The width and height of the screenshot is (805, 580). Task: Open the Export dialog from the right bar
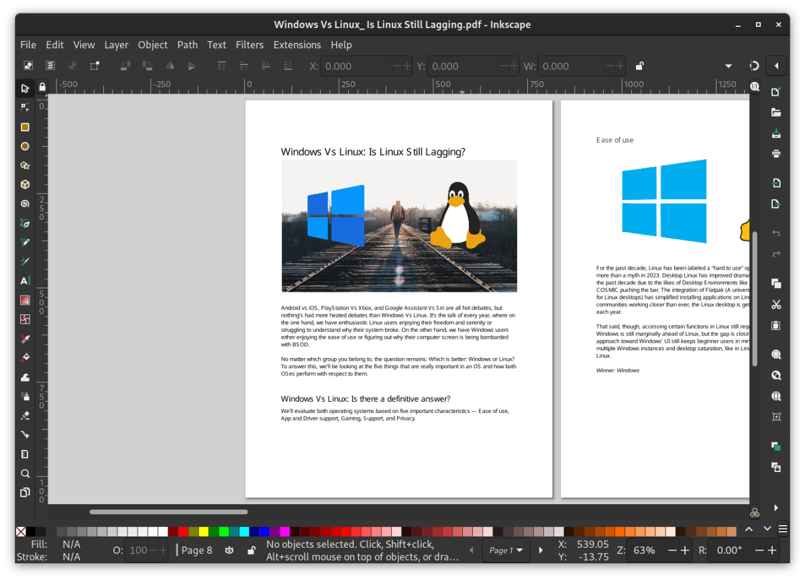775,204
